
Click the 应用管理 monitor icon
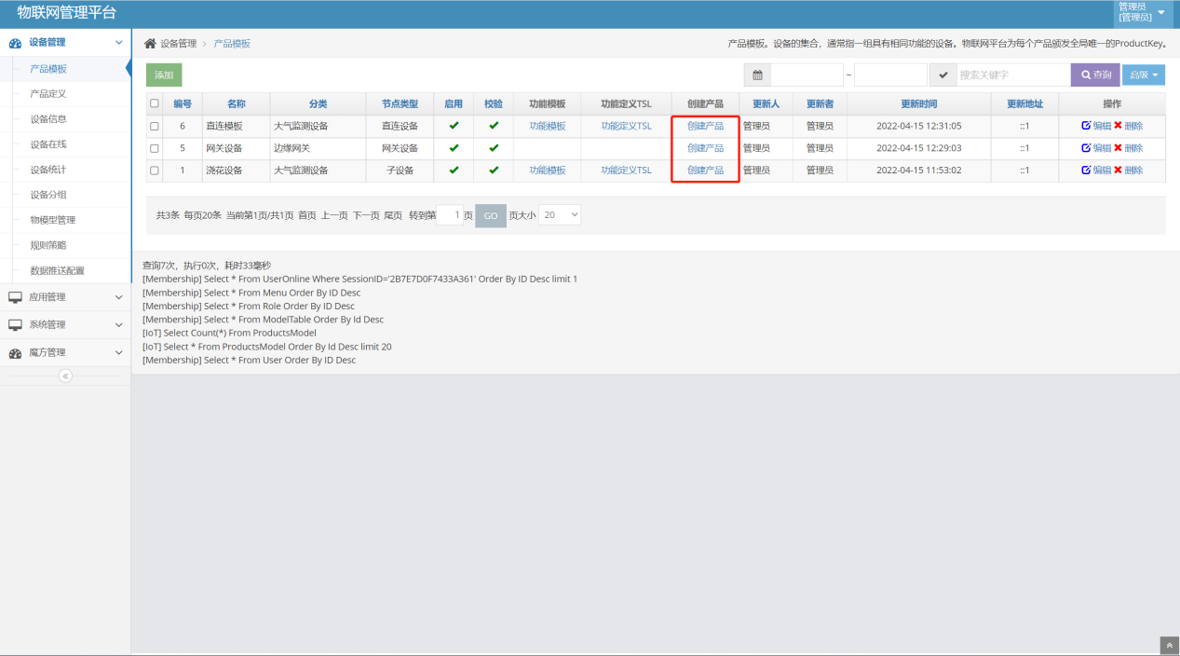point(15,297)
